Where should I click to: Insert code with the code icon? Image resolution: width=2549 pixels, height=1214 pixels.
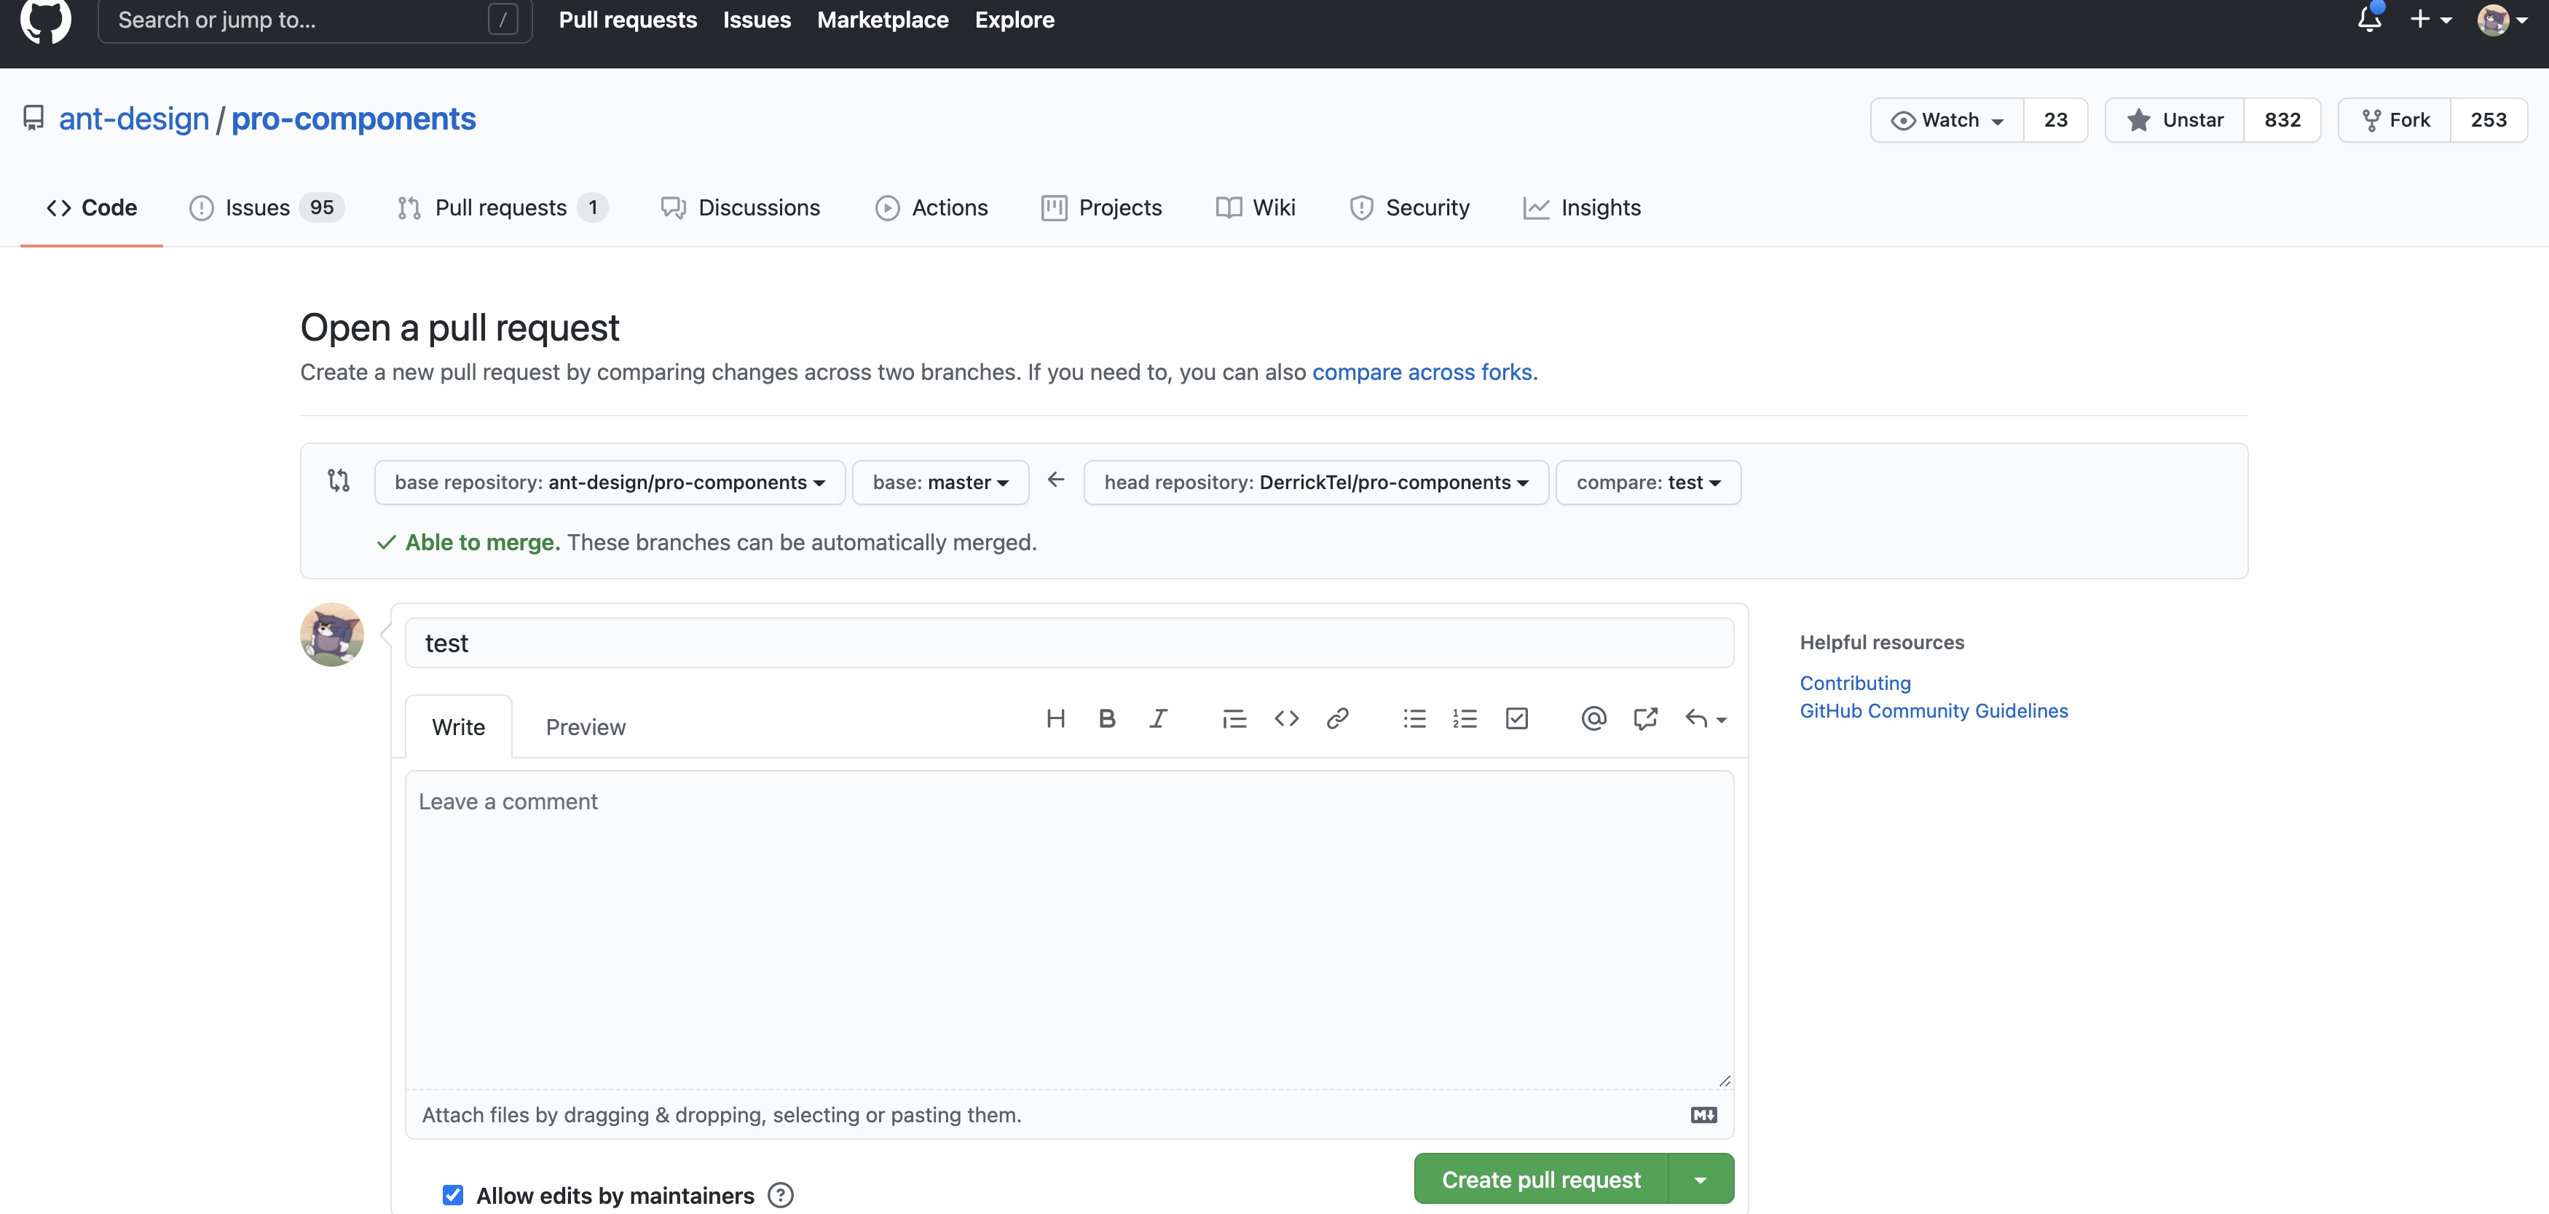click(x=1285, y=718)
